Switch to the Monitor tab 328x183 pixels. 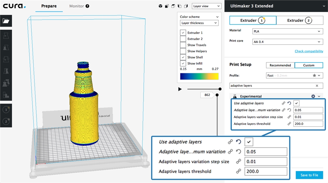[x=77, y=6]
